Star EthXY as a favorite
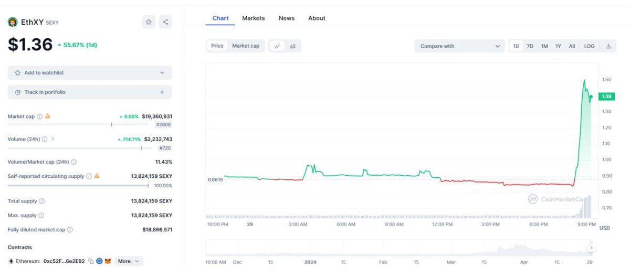Screen dimensions: 630x268 [x=149, y=22]
